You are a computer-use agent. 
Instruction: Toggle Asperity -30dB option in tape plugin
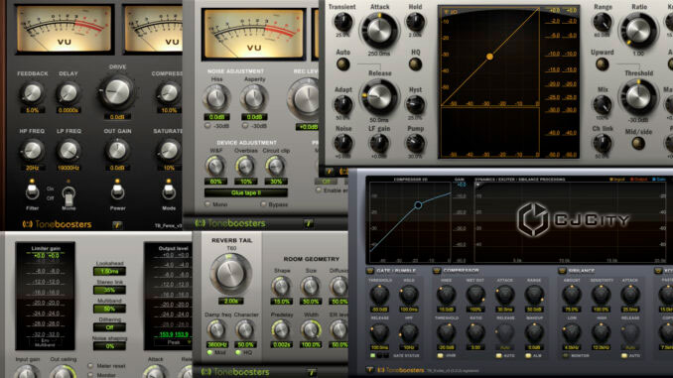tap(245, 126)
